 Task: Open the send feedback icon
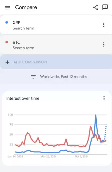[x=105, y=7]
